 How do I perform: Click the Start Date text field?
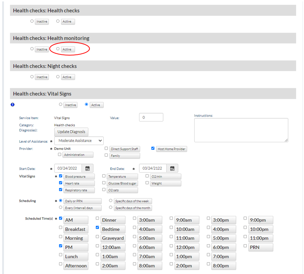tap(68, 168)
